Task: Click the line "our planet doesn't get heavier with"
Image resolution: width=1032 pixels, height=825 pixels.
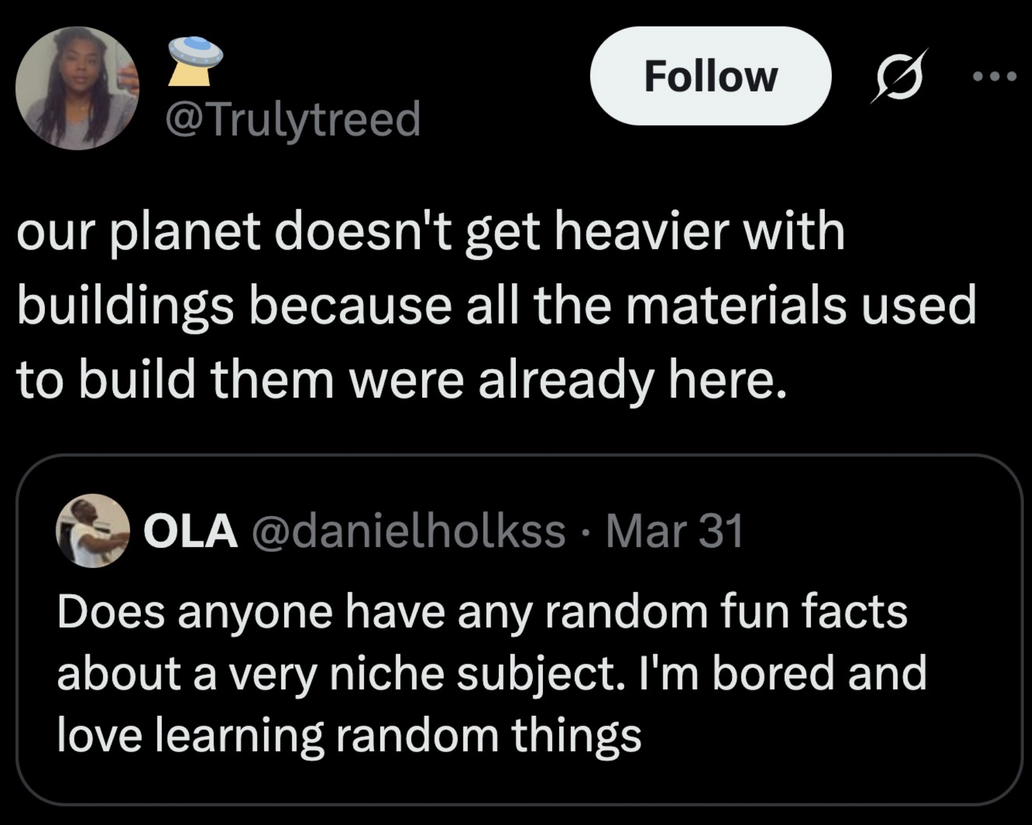Action: click(430, 232)
